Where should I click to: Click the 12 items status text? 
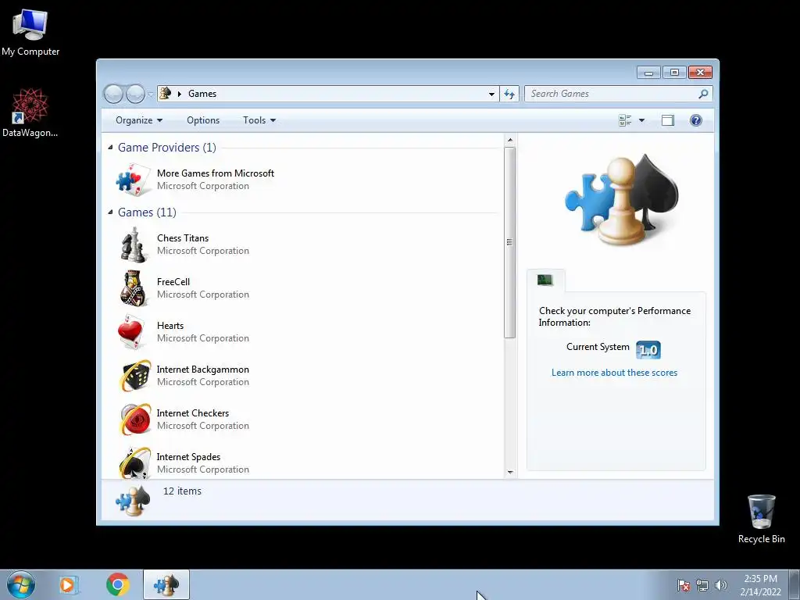(x=182, y=491)
